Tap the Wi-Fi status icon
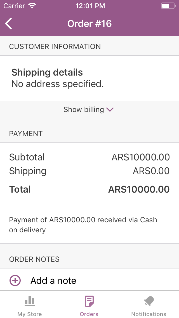 click(32, 6)
